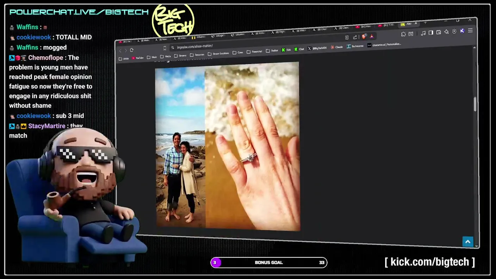The height and width of the screenshot is (279, 496).
Task: Click chat username StacyMartire
Action: [x=46, y=126]
